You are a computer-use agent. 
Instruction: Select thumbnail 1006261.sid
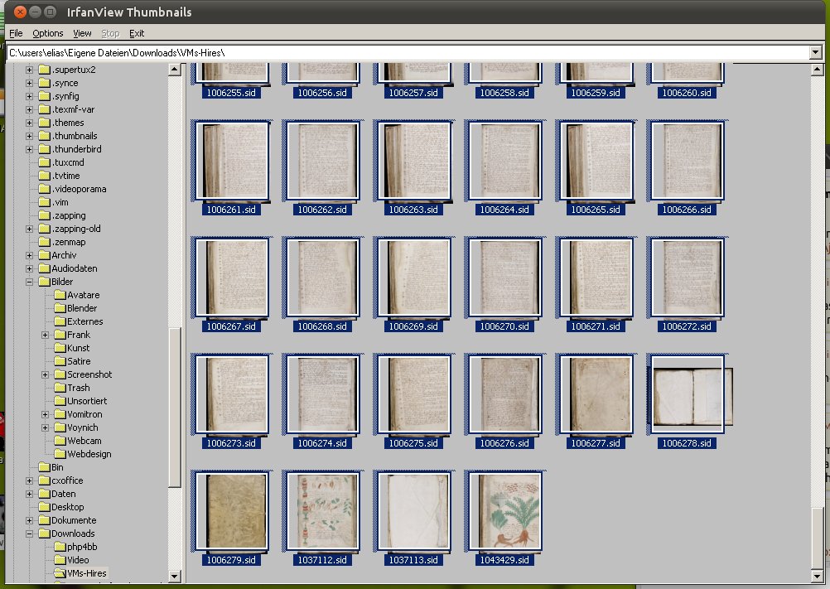(x=231, y=162)
